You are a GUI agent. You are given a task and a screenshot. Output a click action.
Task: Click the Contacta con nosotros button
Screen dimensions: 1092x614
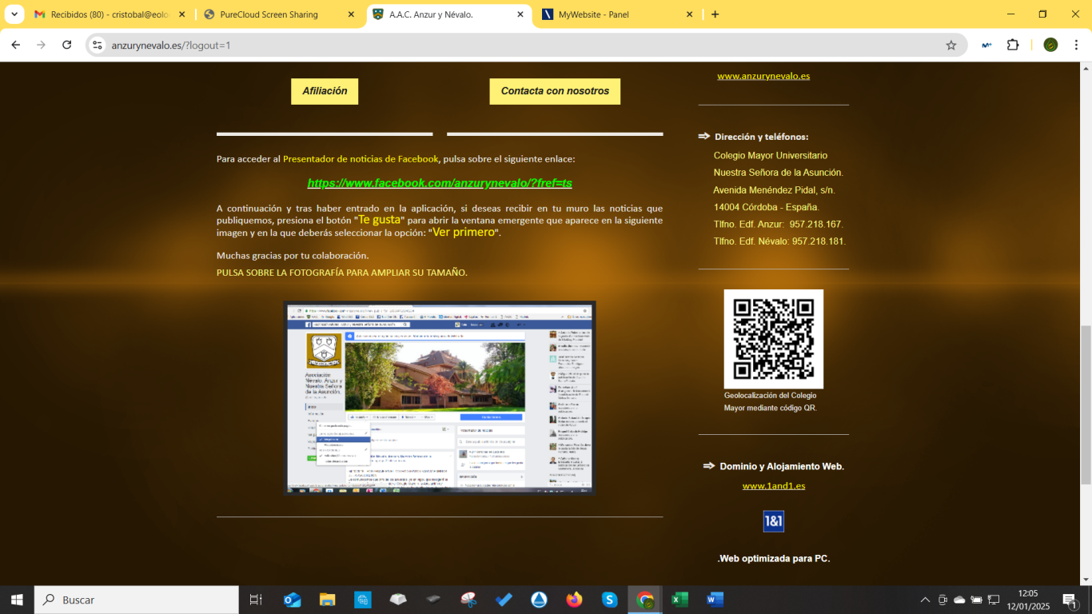pos(555,91)
